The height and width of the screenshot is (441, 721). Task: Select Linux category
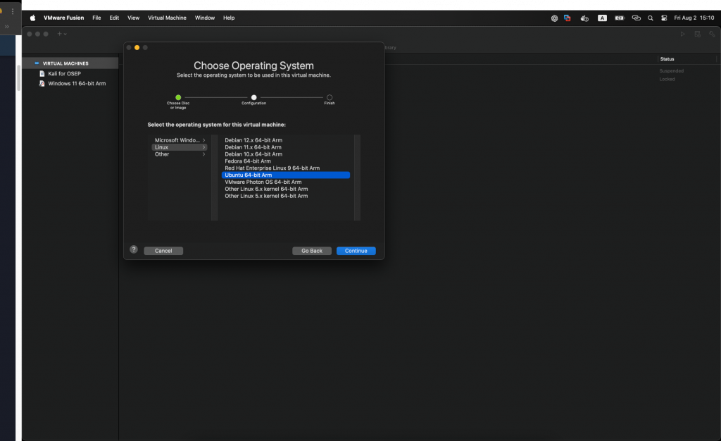pyautogui.click(x=180, y=147)
